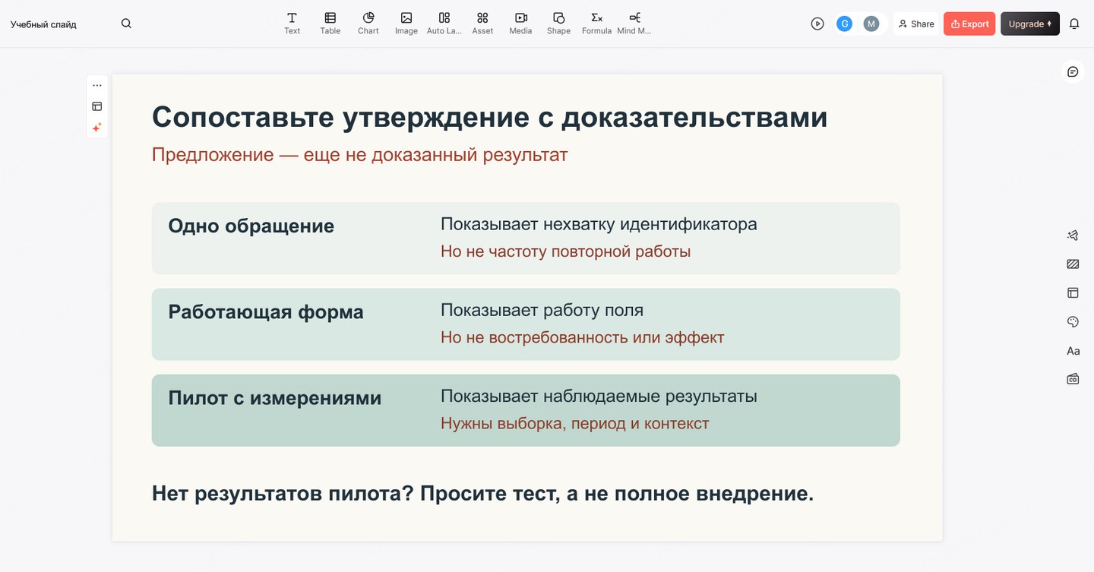
Task: Select the 'Работающая форма' row label
Action: (x=266, y=312)
